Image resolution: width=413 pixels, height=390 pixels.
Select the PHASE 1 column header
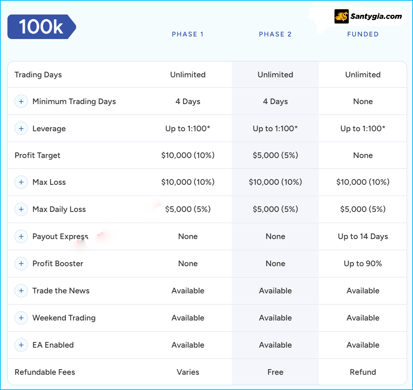(188, 34)
